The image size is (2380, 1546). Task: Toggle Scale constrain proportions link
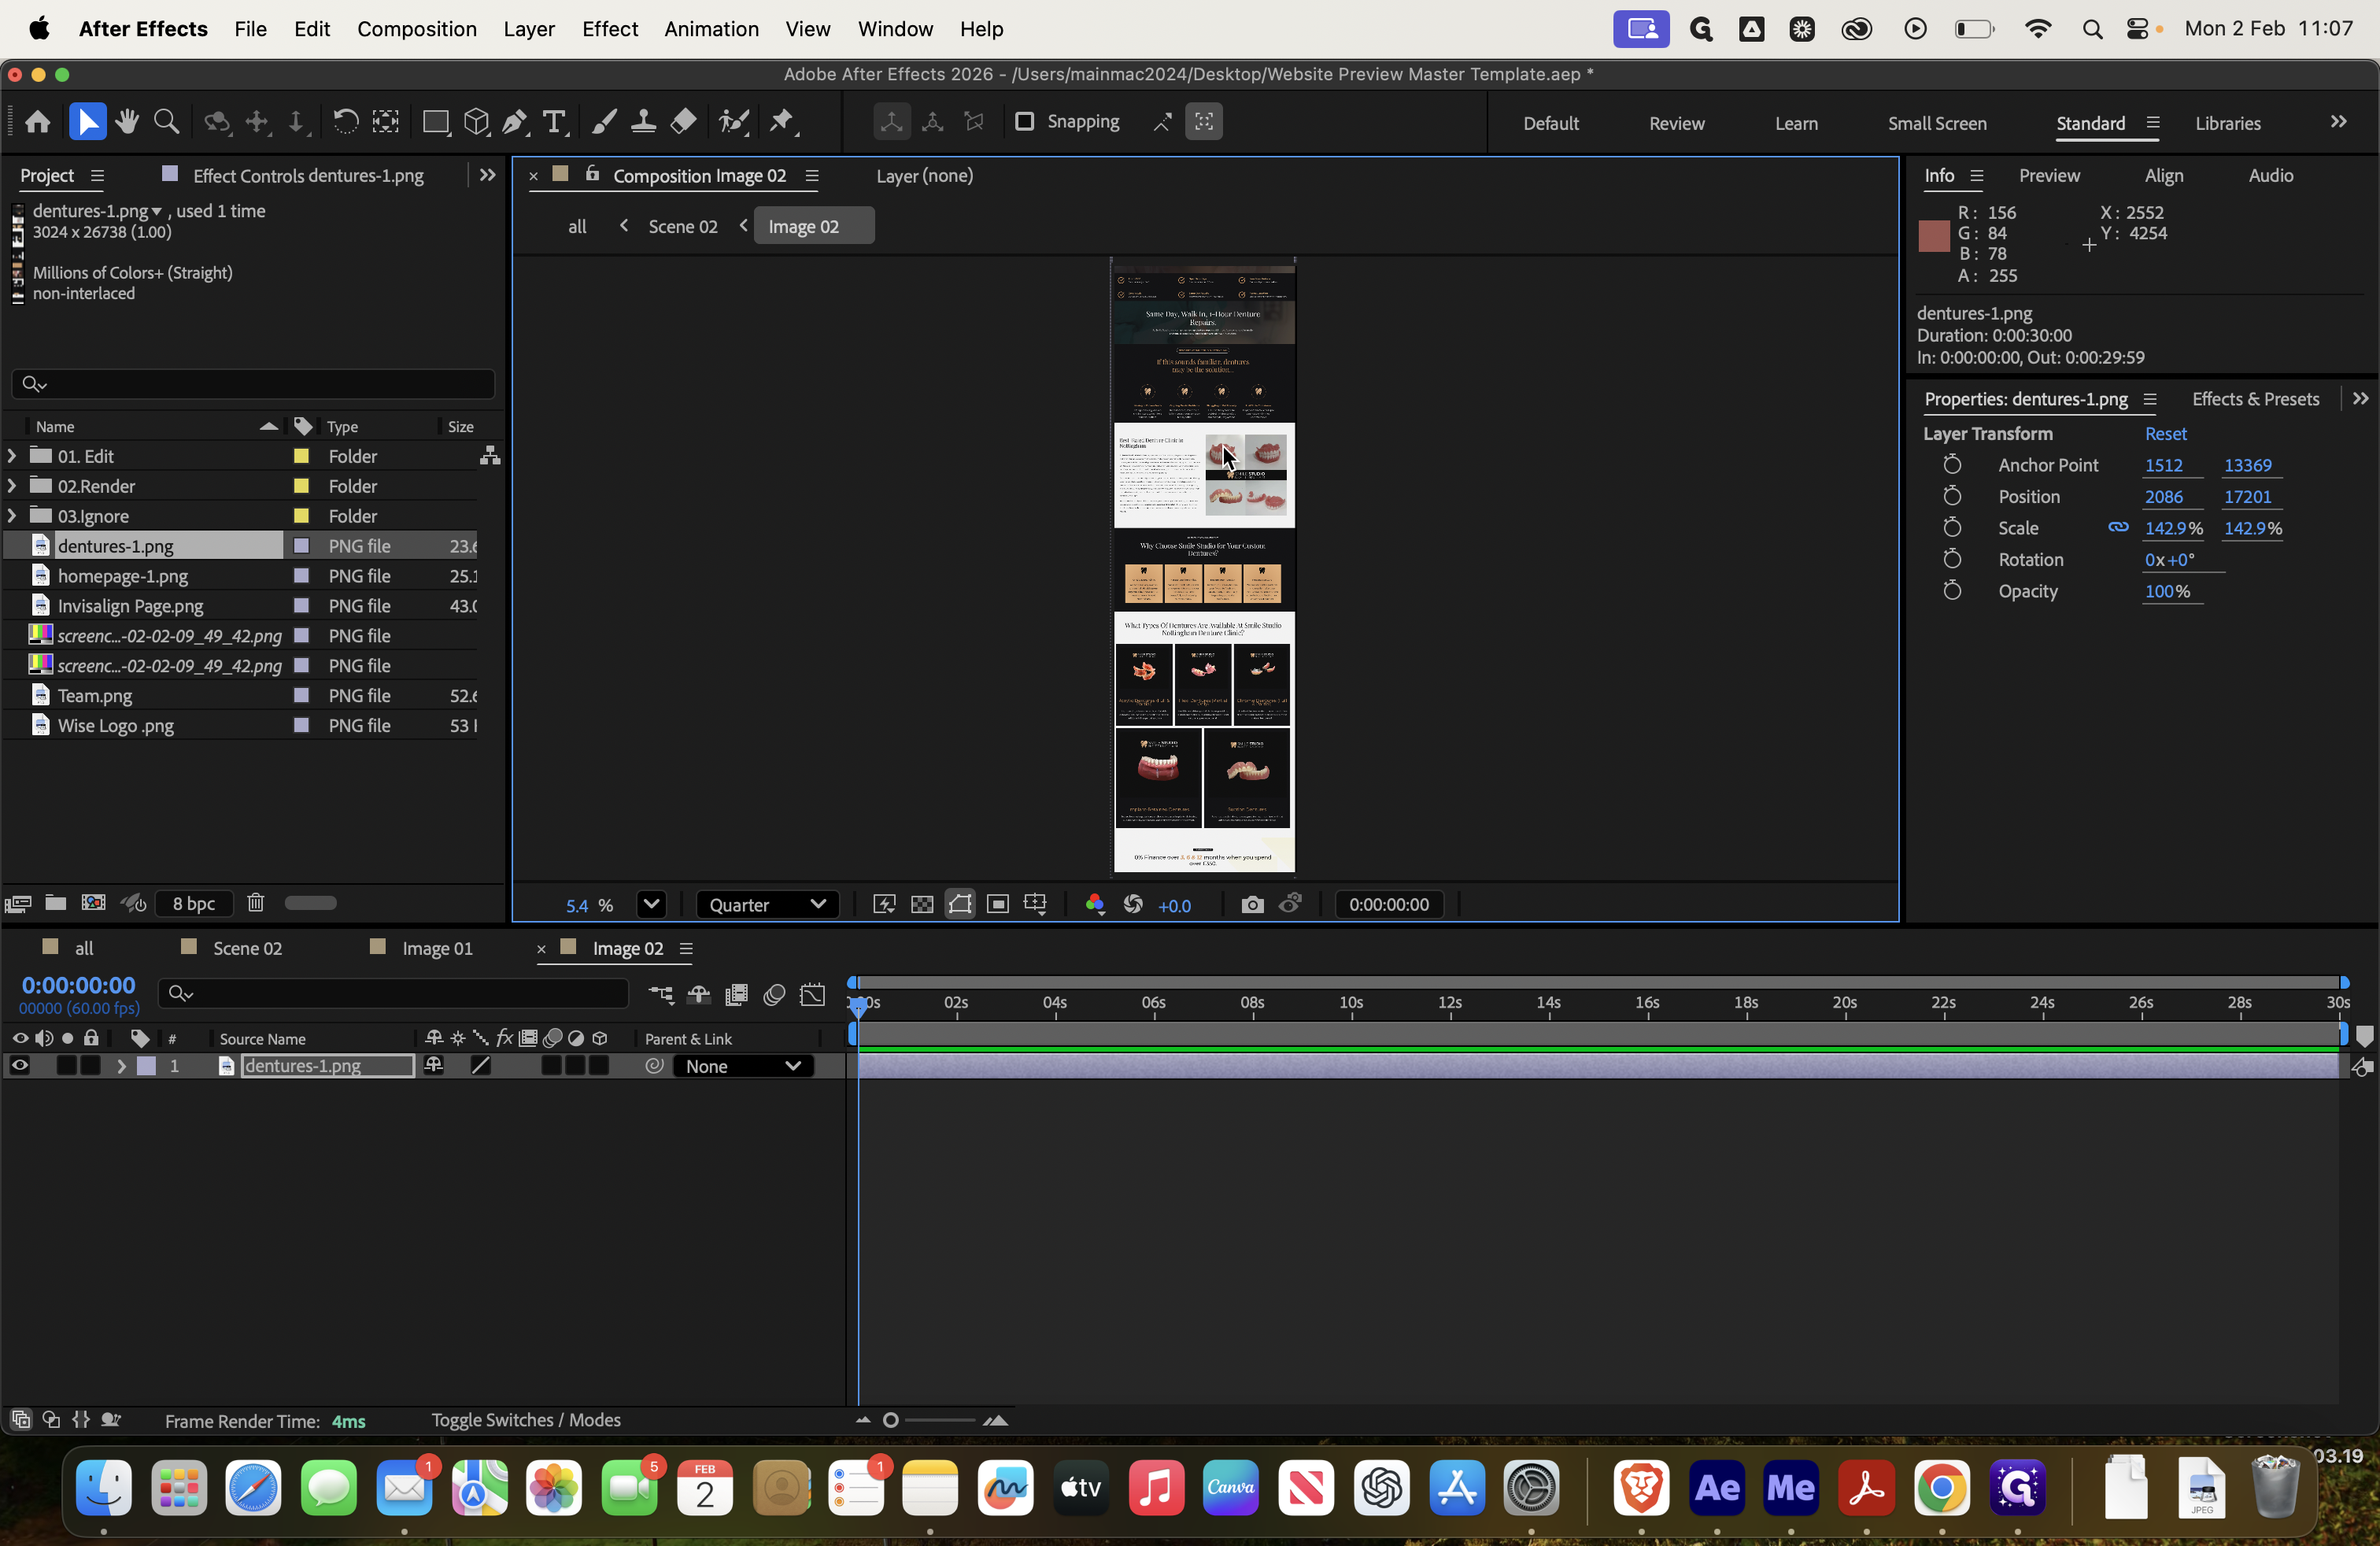pos(2118,528)
